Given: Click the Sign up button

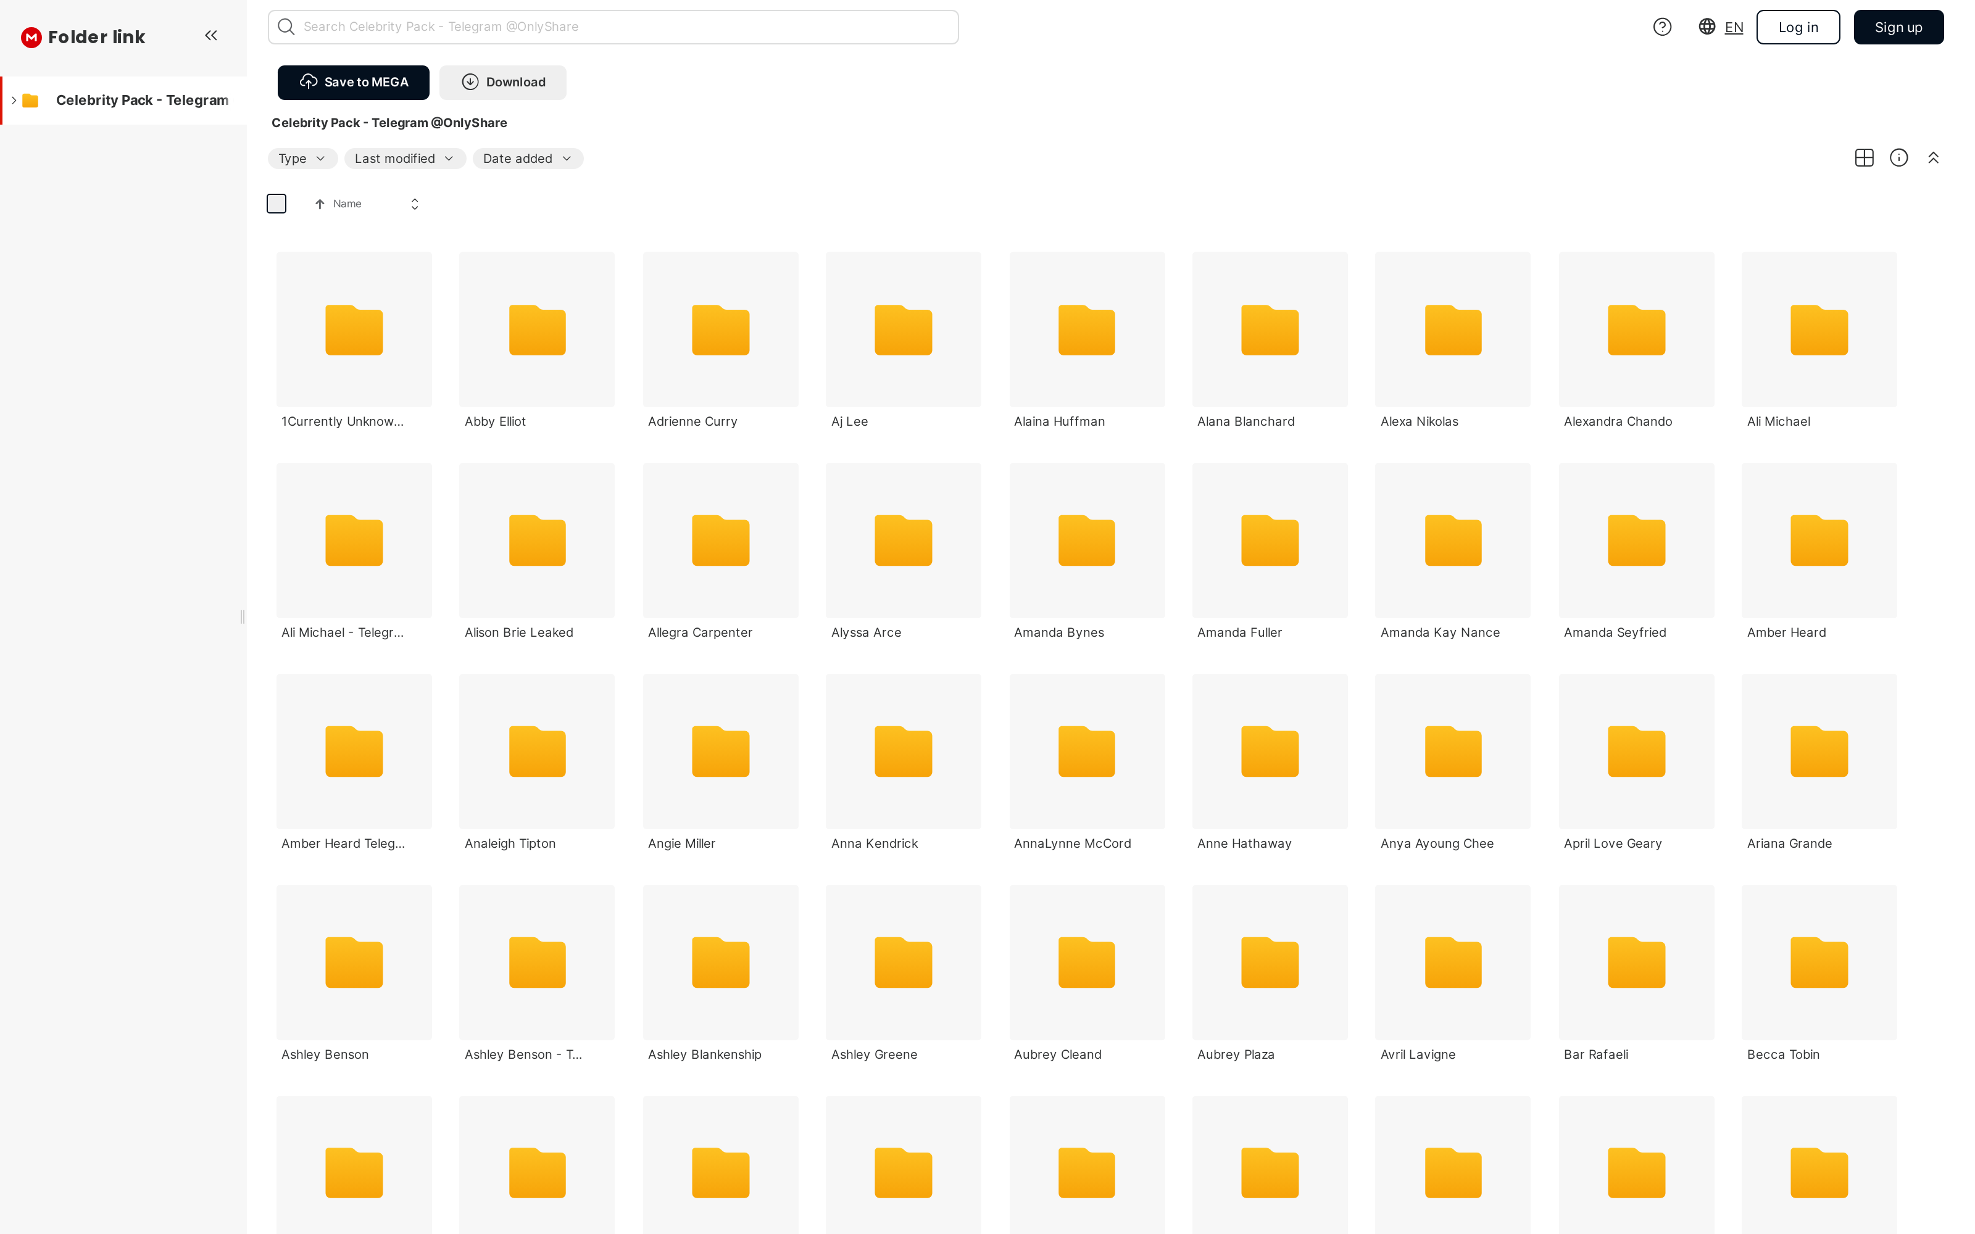Looking at the screenshot, I should (1898, 27).
